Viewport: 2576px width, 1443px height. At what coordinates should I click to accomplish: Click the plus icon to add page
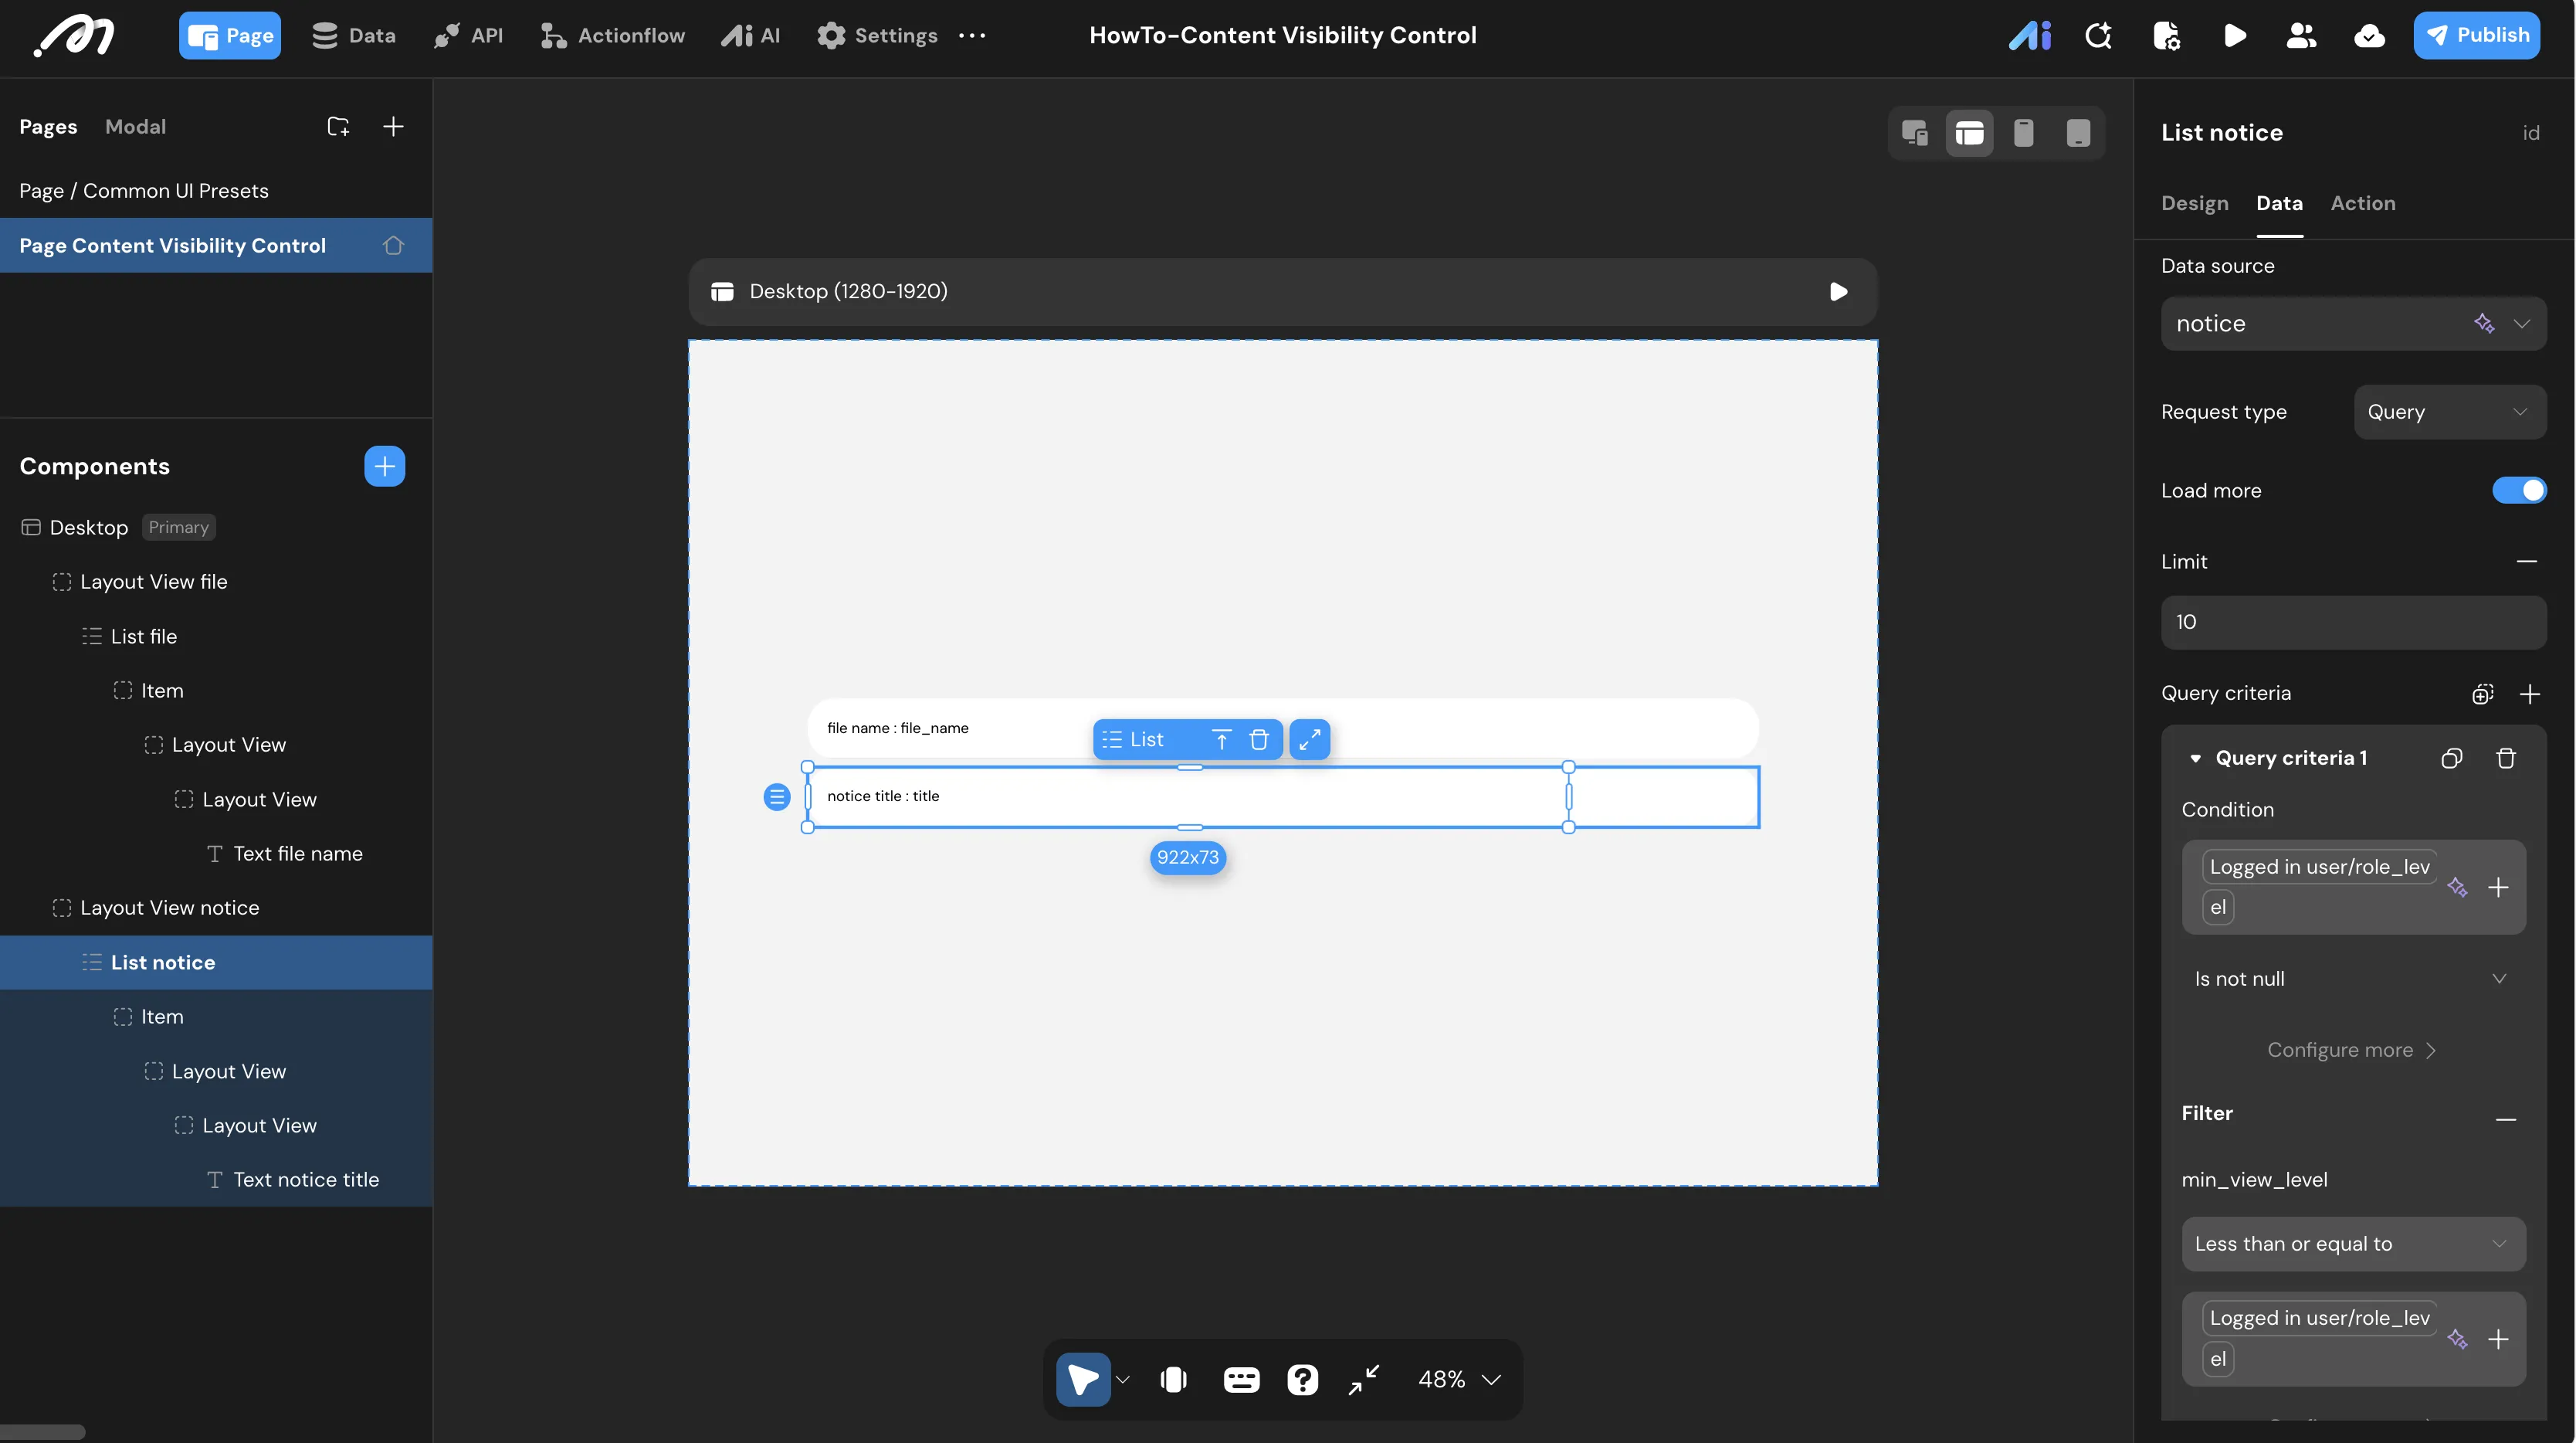(x=393, y=126)
